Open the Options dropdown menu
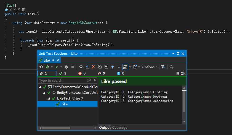Screen dimensions: 232x135 [150, 67]
